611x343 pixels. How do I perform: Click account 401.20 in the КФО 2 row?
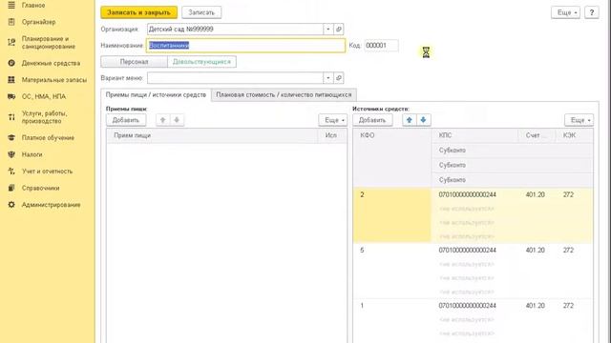pyautogui.click(x=535, y=194)
